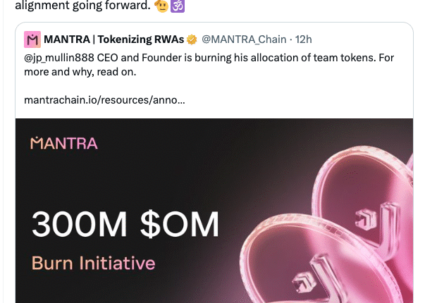The width and height of the screenshot is (425, 303).
Task: Open the MANTRA | Tokenizing RWAs profile name
Action: point(113,39)
